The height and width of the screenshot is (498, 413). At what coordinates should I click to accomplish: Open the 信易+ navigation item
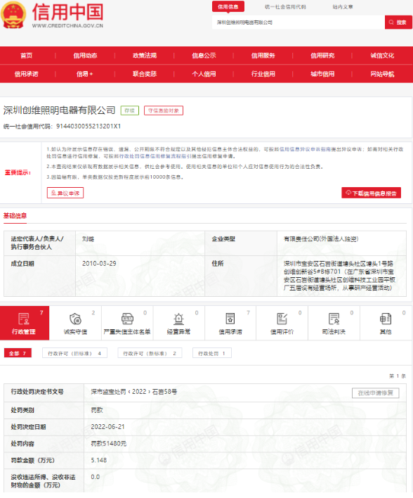[85, 74]
